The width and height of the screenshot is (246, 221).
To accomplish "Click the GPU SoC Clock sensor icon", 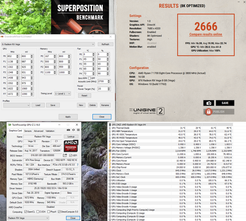I will (110, 177).
